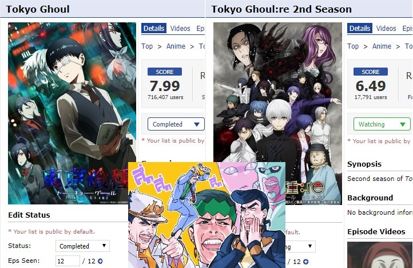413x268 pixels.
Task: Open the Tokyo Ghoul poster image
Action: tap(72, 113)
